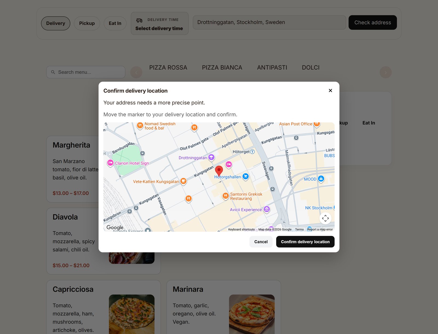This screenshot has height=334, width=438.
Task: Open the Marinara pizza photo
Action: (x=252, y=314)
